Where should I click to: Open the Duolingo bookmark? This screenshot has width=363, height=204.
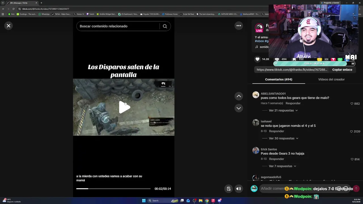click(26, 14)
